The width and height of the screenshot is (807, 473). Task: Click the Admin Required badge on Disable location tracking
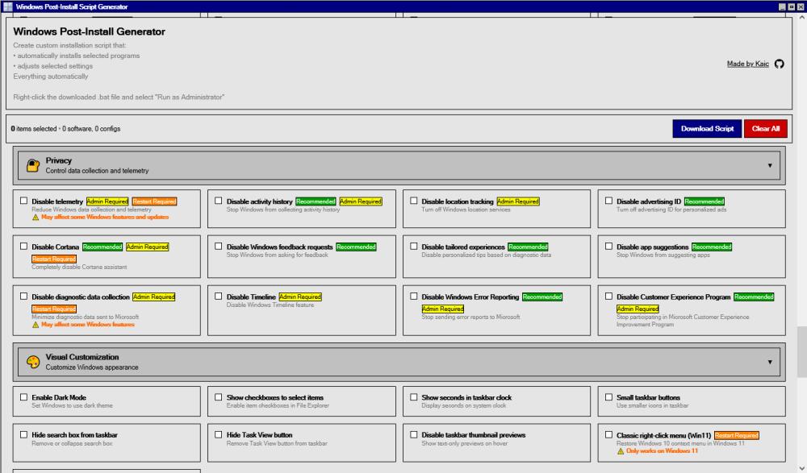click(x=518, y=201)
